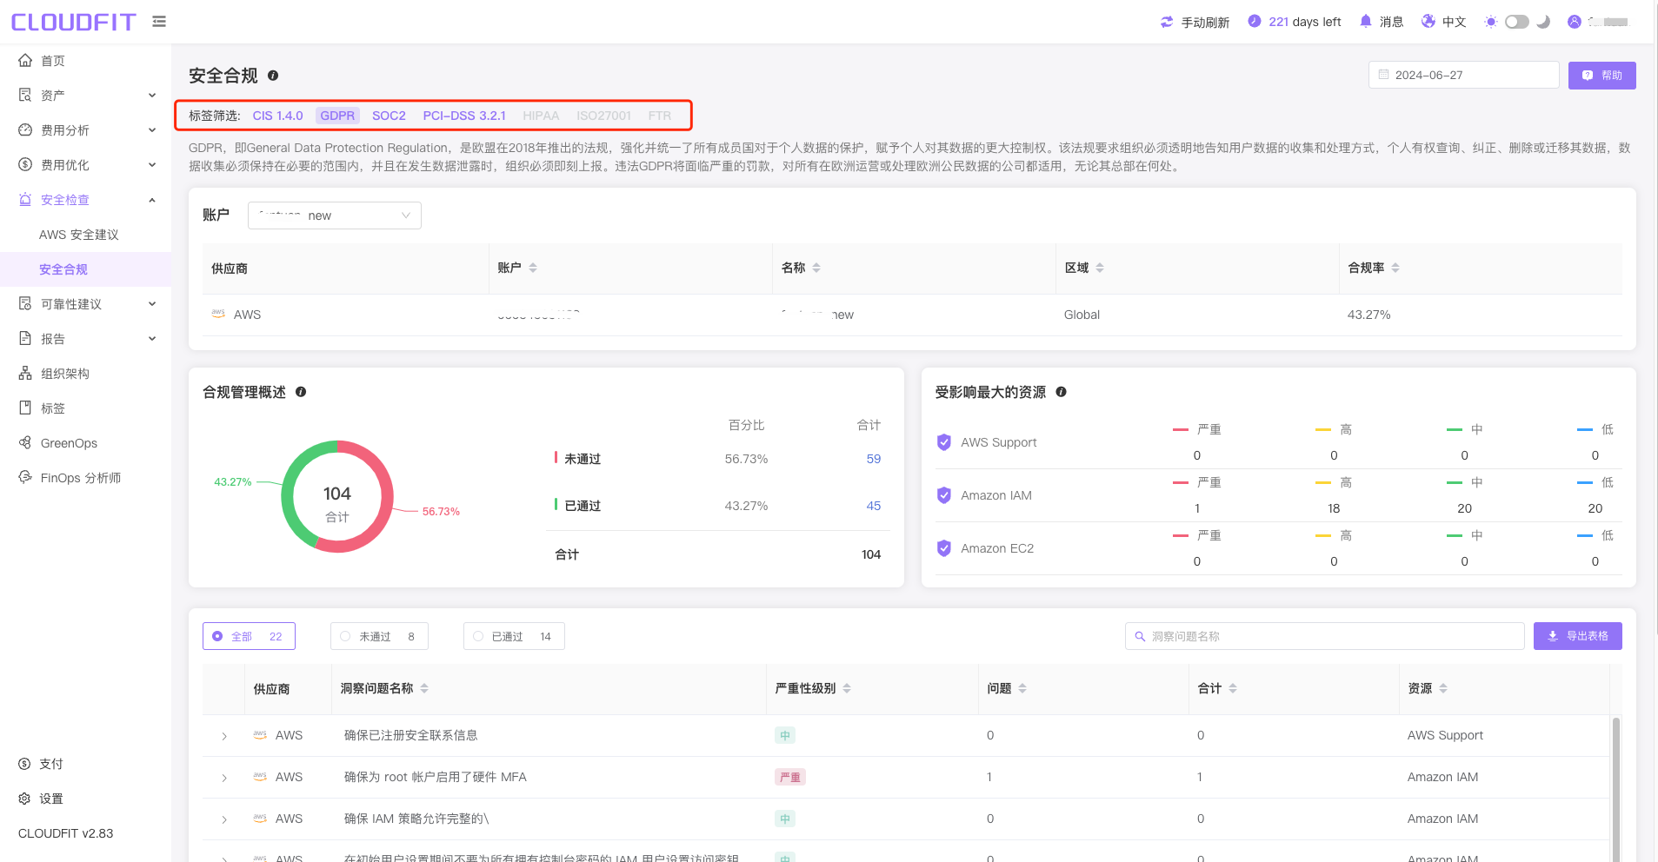Image resolution: width=1658 pixels, height=862 pixels.
Task: Click 手动刷新 text
Action: click(x=1205, y=22)
